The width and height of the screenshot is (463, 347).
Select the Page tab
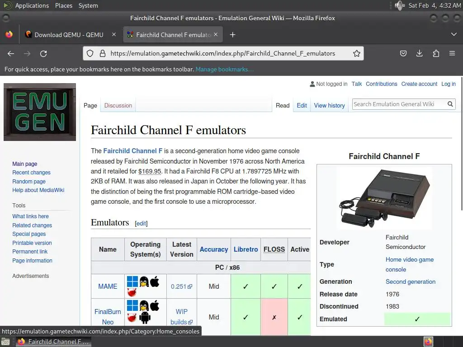tap(90, 105)
